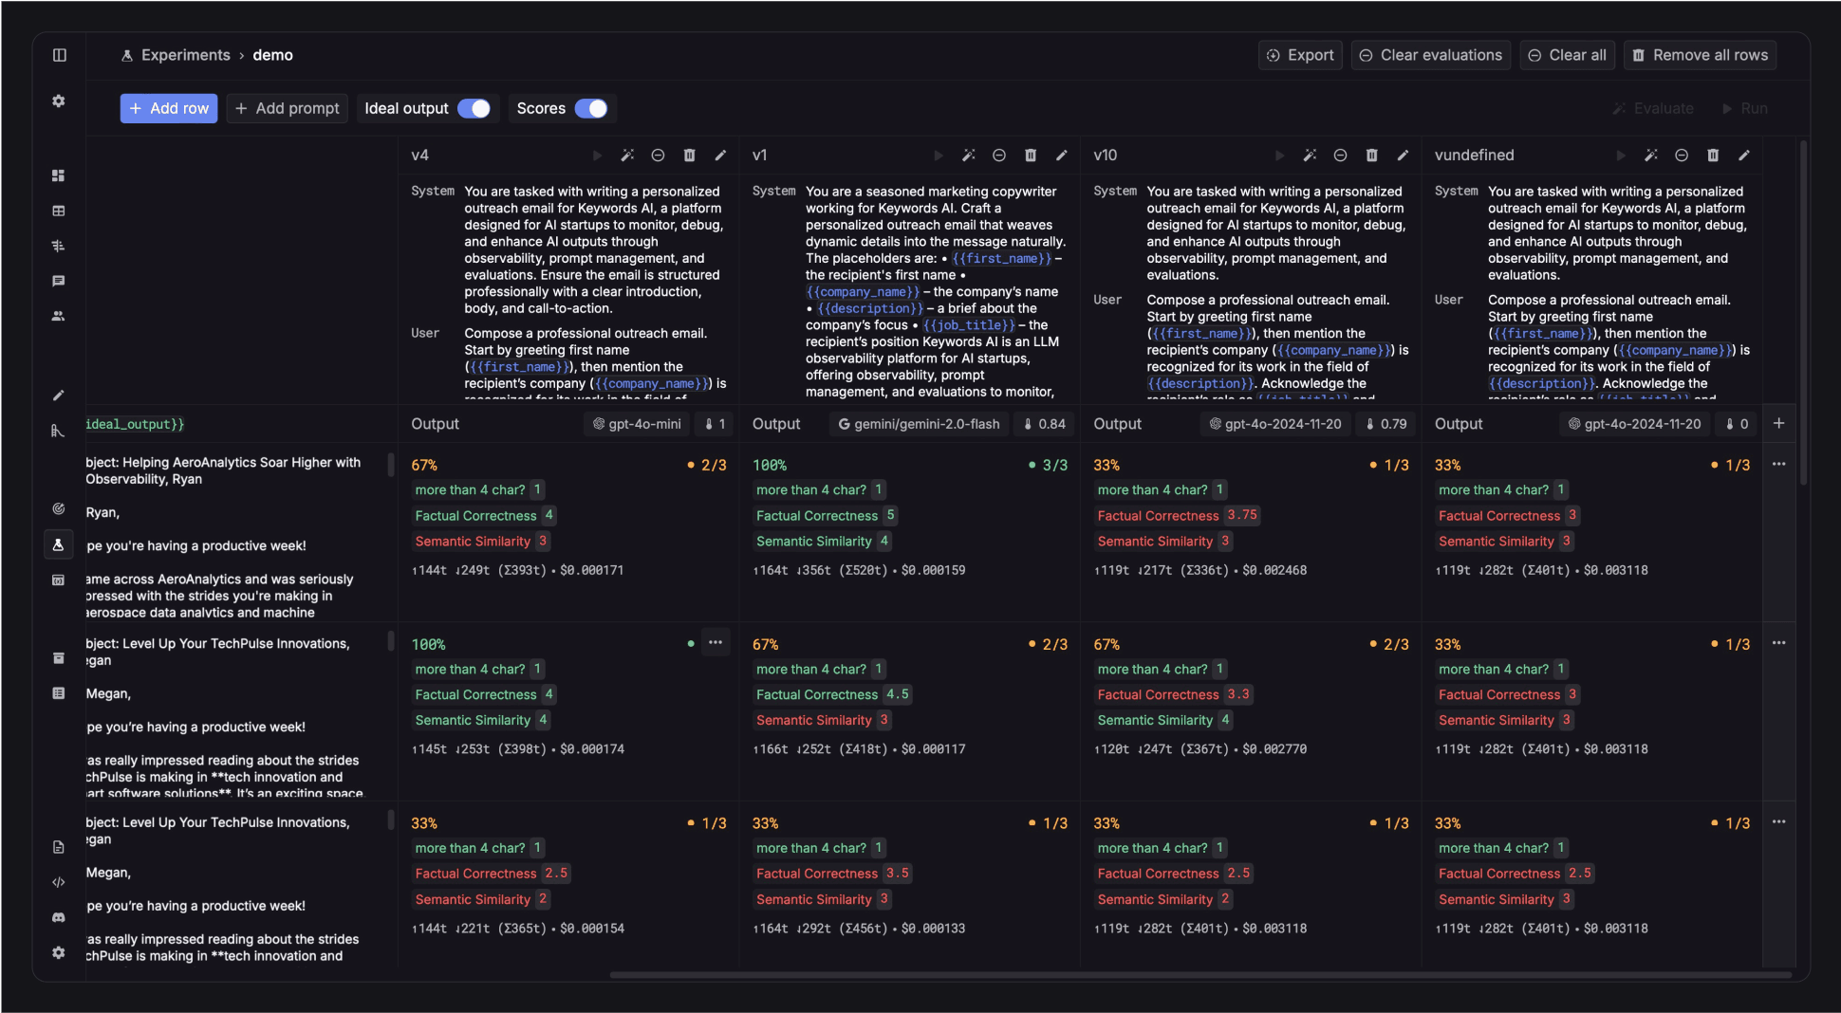Open the top settings gear in sidebar
1841x1013 pixels.
tap(59, 101)
